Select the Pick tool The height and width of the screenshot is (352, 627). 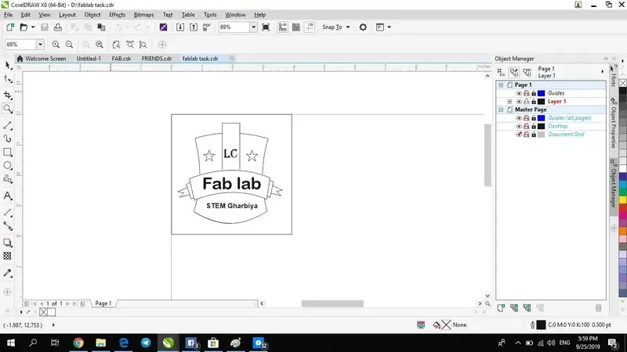point(8,65)
